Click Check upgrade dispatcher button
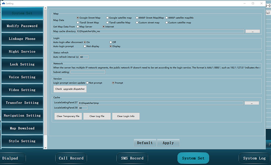This screenshot has width=271, height=165. 70,89
